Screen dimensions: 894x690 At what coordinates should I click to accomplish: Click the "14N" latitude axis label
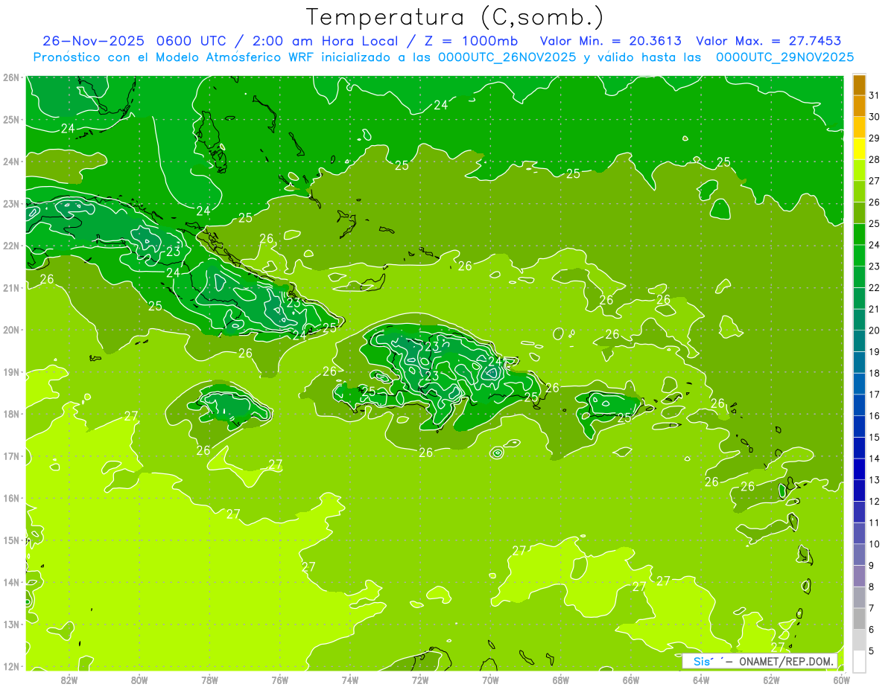pyautogui.click(x=11, y=582)
